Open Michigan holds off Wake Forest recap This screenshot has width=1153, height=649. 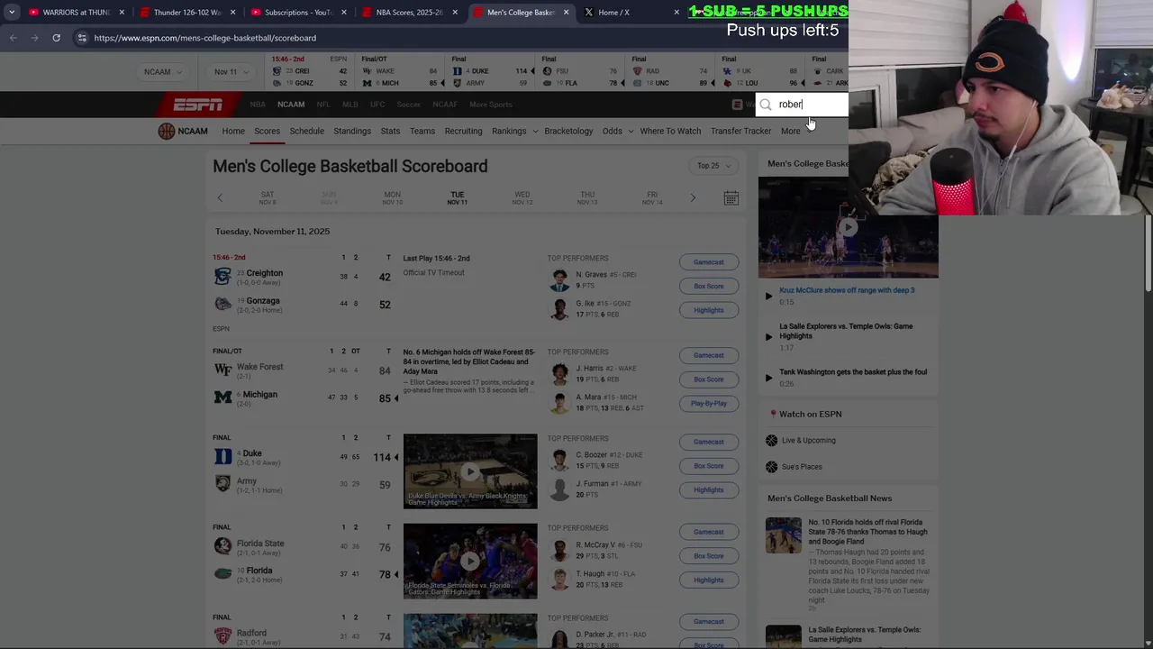[469, 361]
